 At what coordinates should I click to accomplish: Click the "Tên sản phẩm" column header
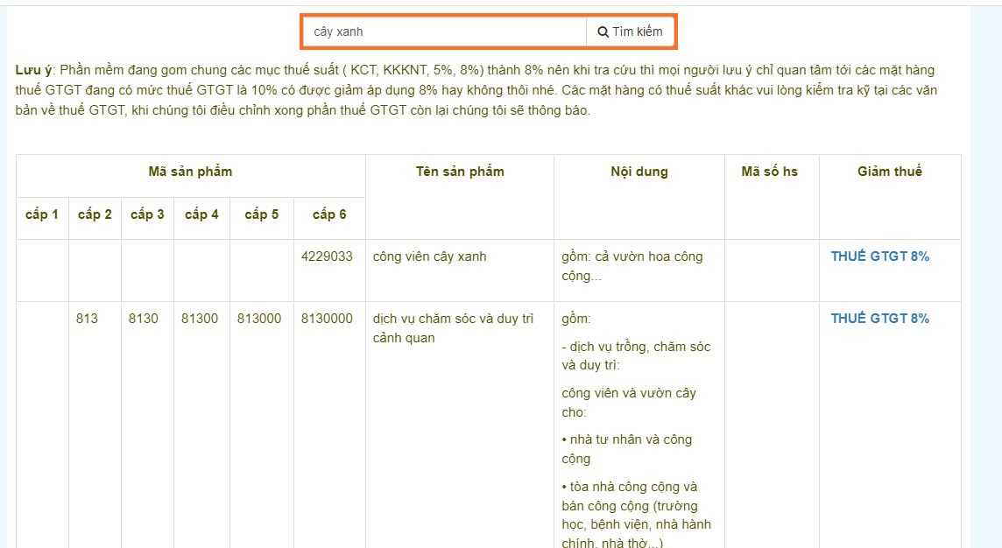pos(460,172)
